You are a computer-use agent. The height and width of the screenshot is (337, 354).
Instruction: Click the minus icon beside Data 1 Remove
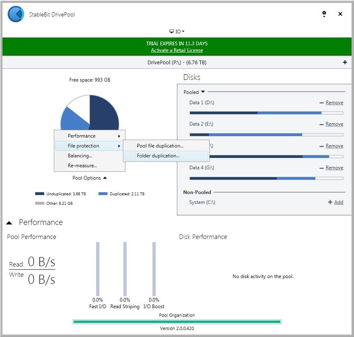click(x=322, y=103)
